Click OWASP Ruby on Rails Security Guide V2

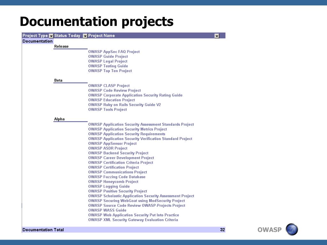[x=125, y=105]
